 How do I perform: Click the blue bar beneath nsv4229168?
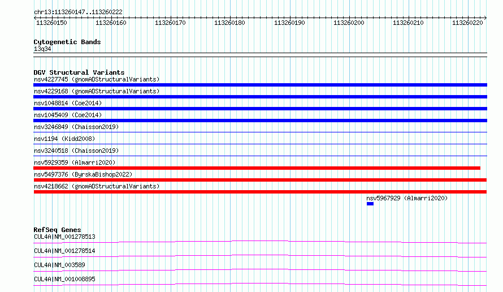coord(260,97)
